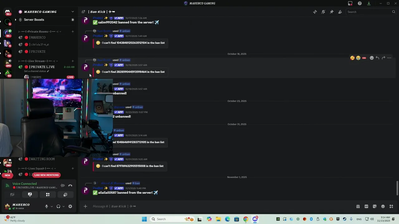
Task: Click the taskbar Search box
Action: pos(172,219)
